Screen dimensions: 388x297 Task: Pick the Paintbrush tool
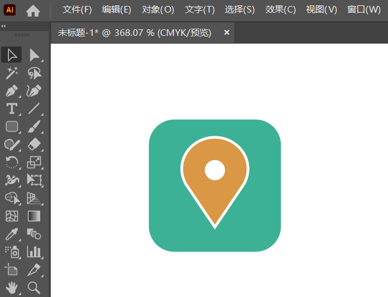34,126
